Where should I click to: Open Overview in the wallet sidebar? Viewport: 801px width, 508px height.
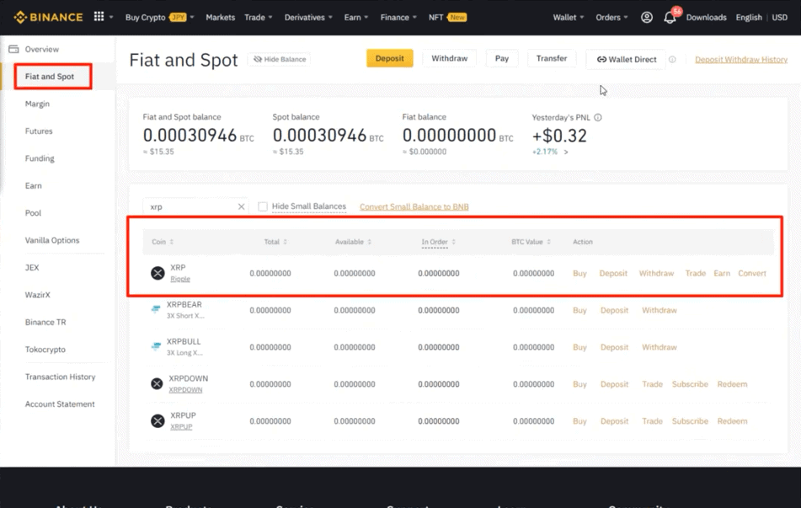point(42,49)
